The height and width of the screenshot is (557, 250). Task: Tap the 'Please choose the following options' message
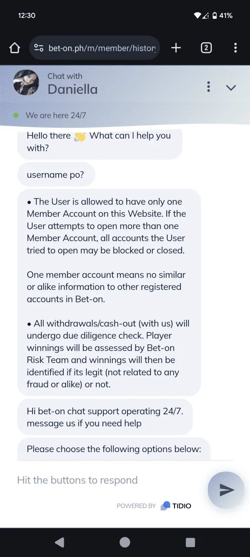coord(114,449)
